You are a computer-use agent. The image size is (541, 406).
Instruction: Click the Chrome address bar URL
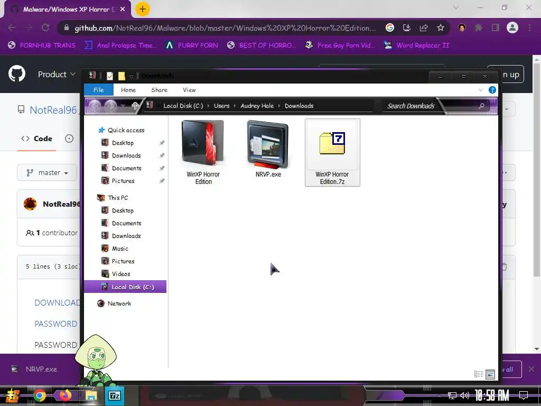(225, 28)
